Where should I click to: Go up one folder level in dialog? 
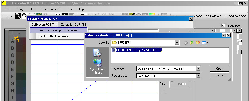192,43
